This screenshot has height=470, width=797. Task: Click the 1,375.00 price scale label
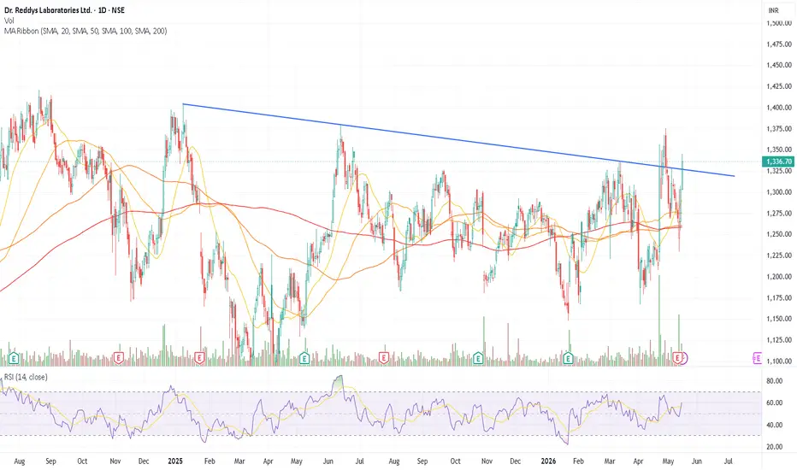[x=779, y=128]
